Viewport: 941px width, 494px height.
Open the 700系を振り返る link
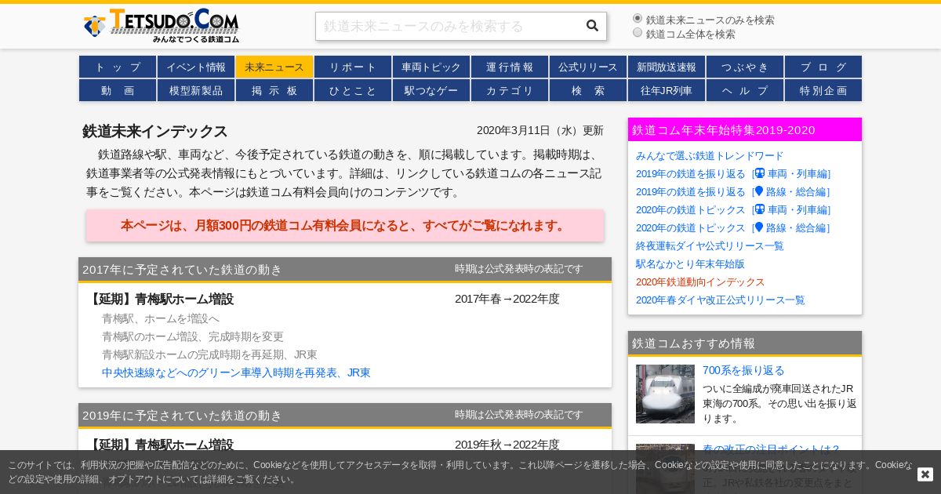tap(743, 370)
